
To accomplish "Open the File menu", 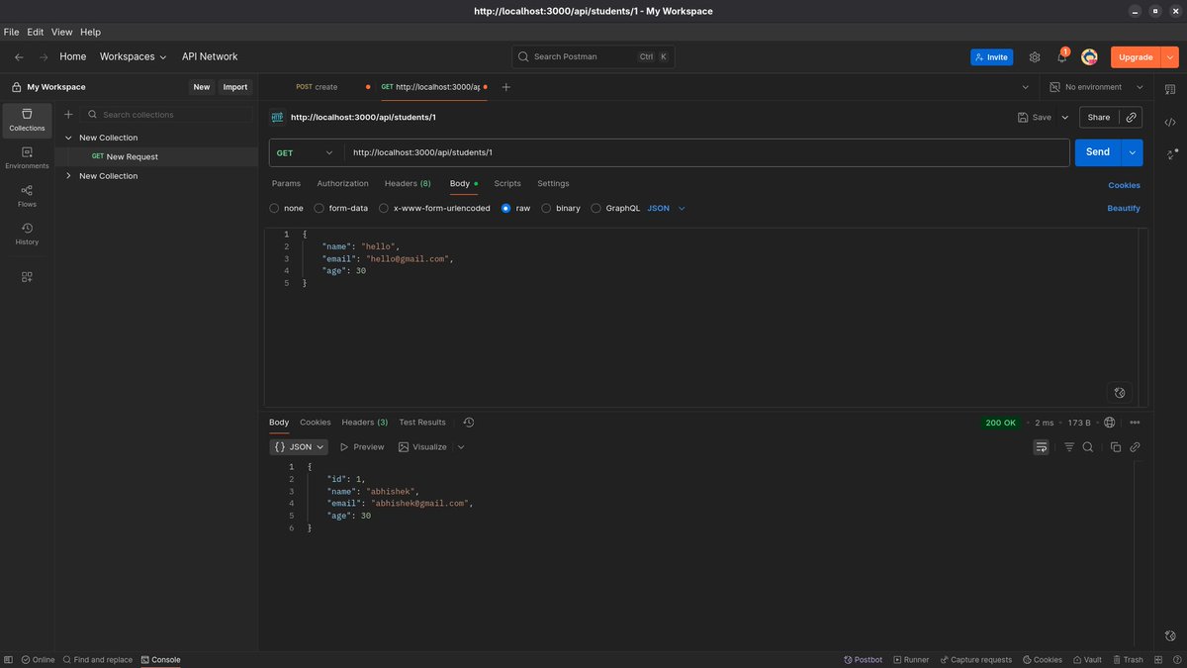I will (12, 33).
